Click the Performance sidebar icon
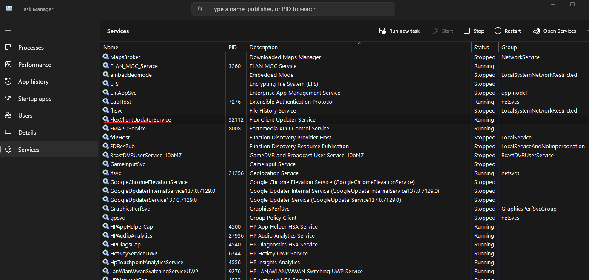Viewport: 589px width, 280px height. (8, 65)
